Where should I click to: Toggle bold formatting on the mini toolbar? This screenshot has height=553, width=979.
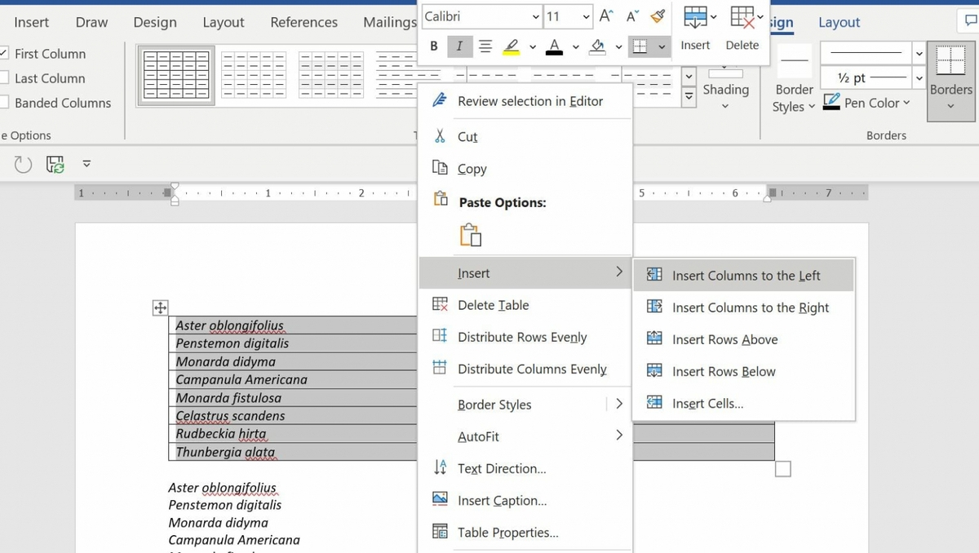[434, 46]
